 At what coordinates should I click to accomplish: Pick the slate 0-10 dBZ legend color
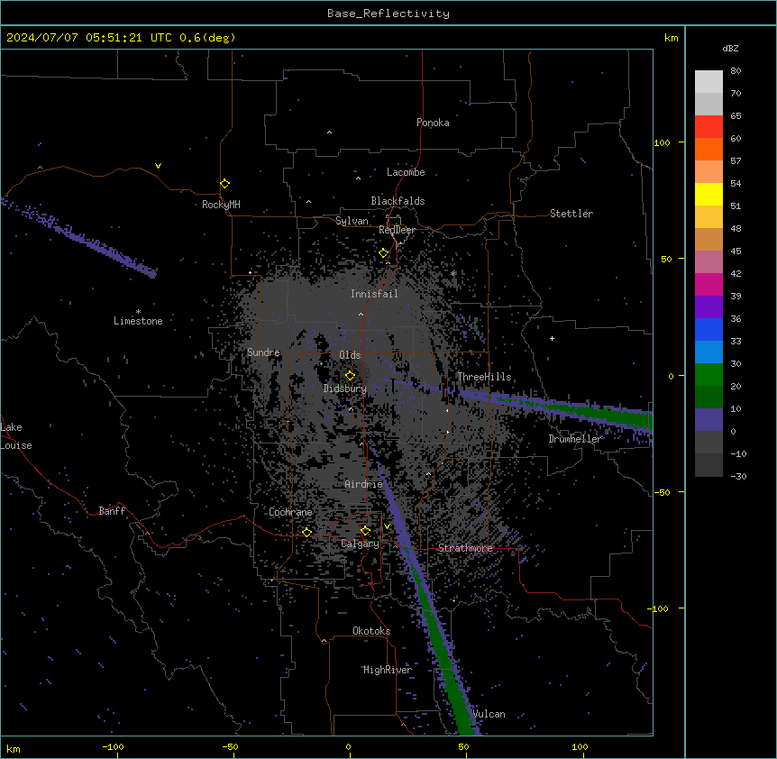click(x=708, y=420)
